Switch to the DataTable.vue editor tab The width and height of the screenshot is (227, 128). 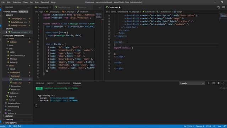pos(64,7)
